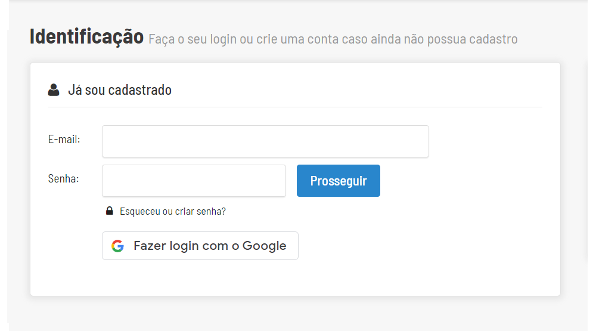Image resolution: width=596 pixels, height=331 pixels.
Task: Click the Google logo icon
Action: pos(117,246)
